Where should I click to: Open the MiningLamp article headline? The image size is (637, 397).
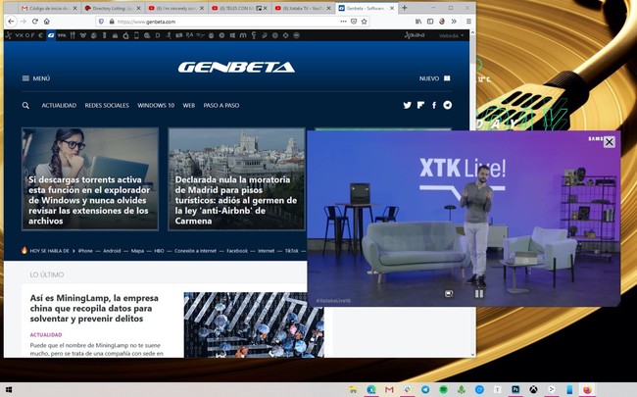(94, 309)
